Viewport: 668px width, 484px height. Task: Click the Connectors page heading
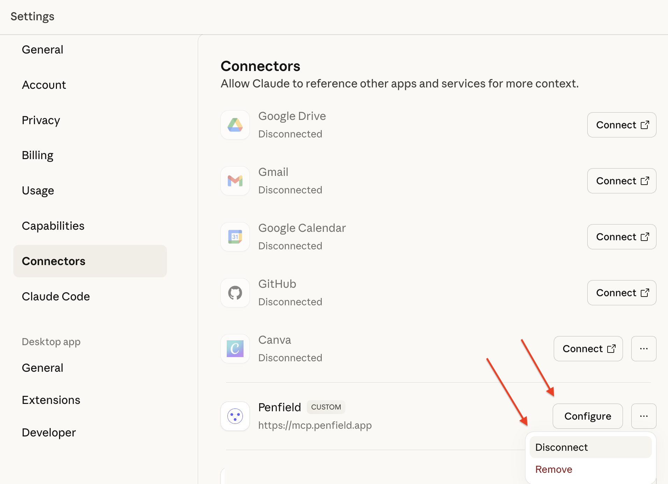click(261, 66)
